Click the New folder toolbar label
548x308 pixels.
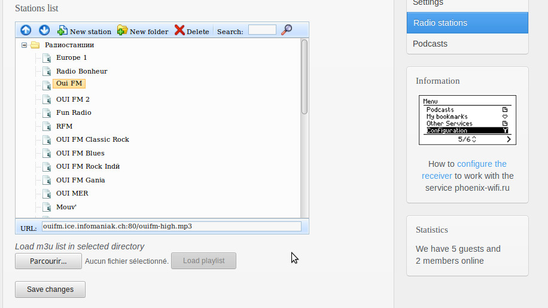point(149,32)
